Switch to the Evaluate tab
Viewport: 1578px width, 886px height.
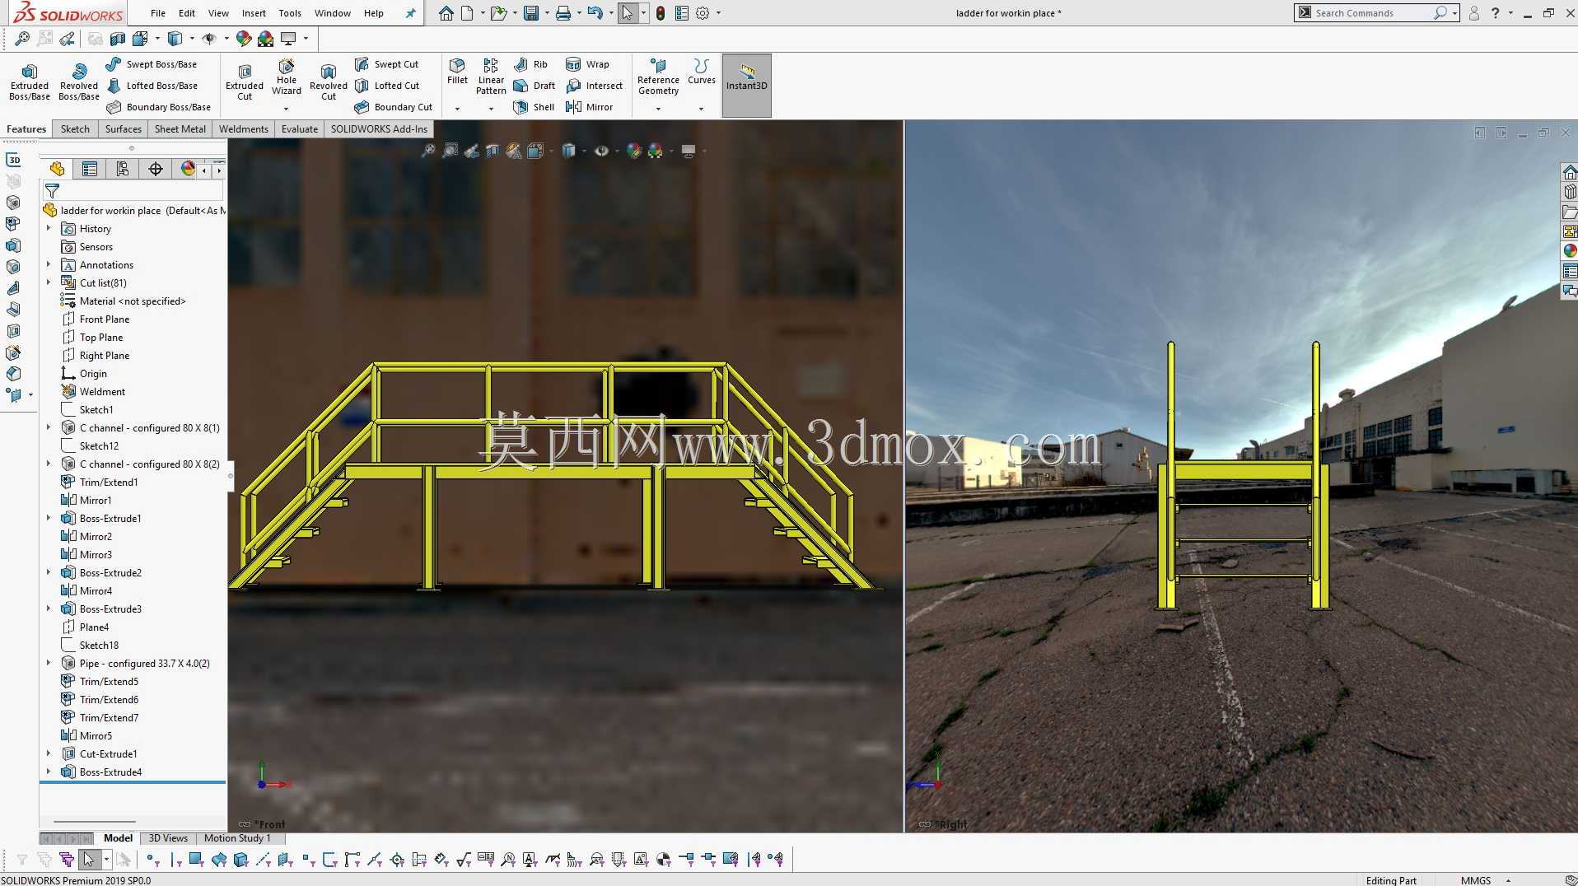click(x=300, y=129)
